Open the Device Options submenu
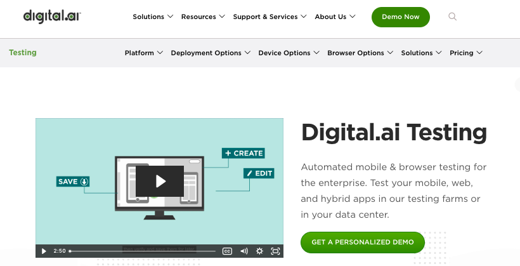The image size is (520, 266). pos(284,53)
